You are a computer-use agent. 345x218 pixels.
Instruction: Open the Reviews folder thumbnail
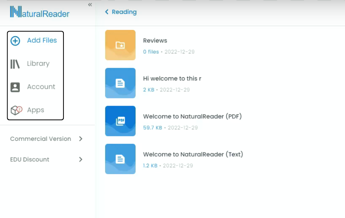tap(121, 45)
